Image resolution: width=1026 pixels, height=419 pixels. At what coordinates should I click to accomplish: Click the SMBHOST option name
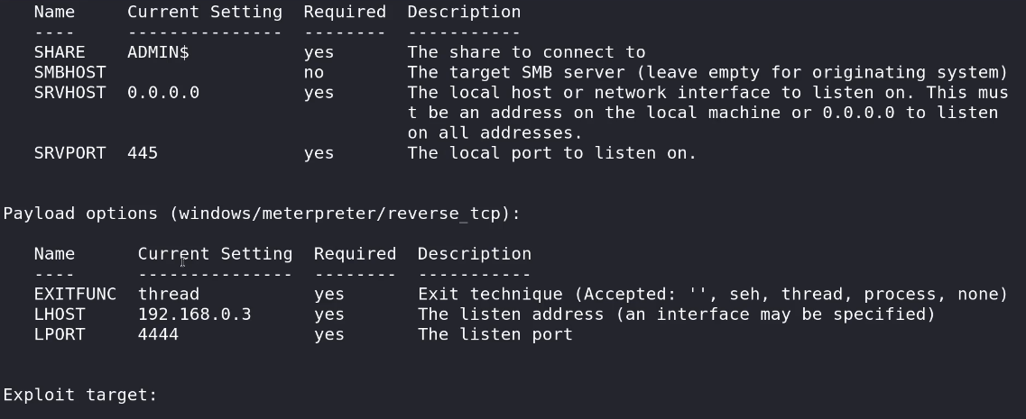tap(69, 72)
